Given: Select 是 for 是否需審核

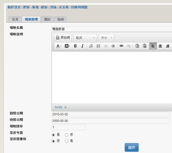Looking at the screenshot, I should [x=67, y=141].
